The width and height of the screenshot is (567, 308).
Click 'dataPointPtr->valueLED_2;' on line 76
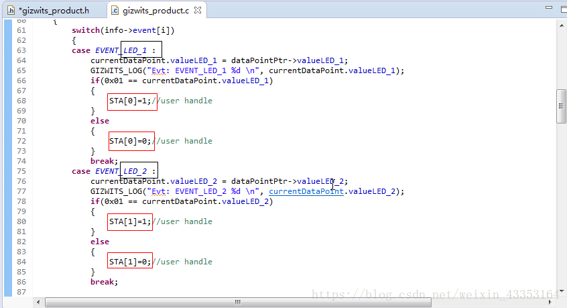tap(290, 181)
